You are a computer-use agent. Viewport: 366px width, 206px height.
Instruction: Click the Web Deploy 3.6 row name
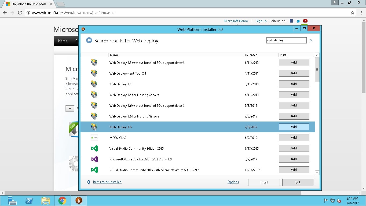tap(120, 127)
